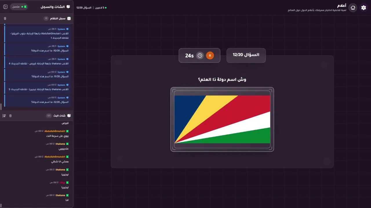
Task: Pause the question timer
Action: [x=210, y=55]
